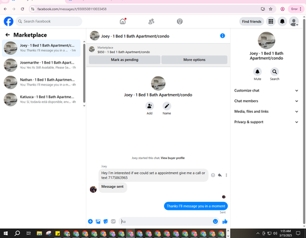The image size is (306, 238).
Task: Choose a GIF in the composer
Action: point(113,222)
